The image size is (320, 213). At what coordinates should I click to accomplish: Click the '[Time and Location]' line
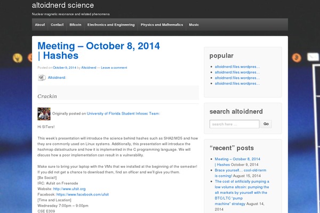pyautogui.click(x=54, y=200)
